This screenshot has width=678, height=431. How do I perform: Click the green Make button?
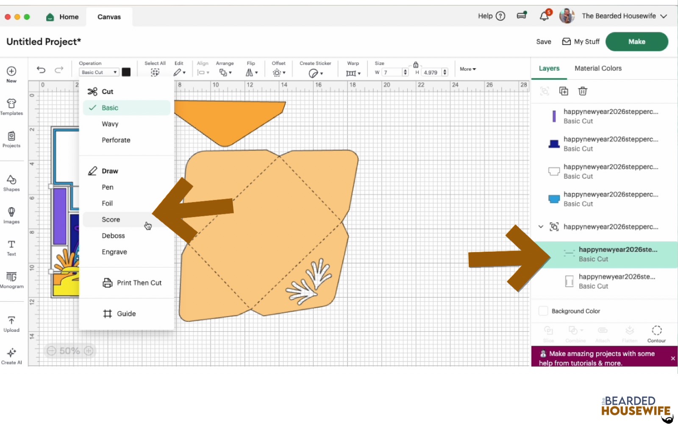coord(636,42)
